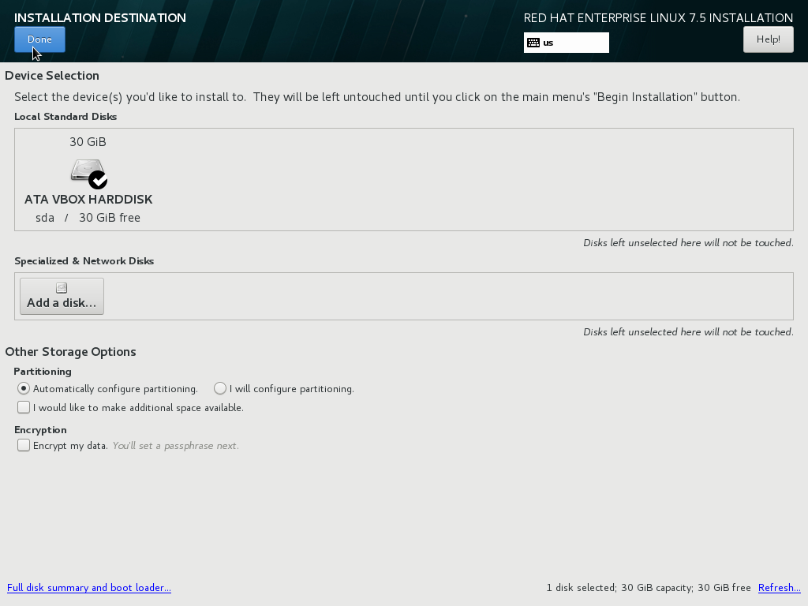Select Automatically configure partitioning radio
Image resolution: width=808 pixels, height=606 pixels.
click(23, 388)
